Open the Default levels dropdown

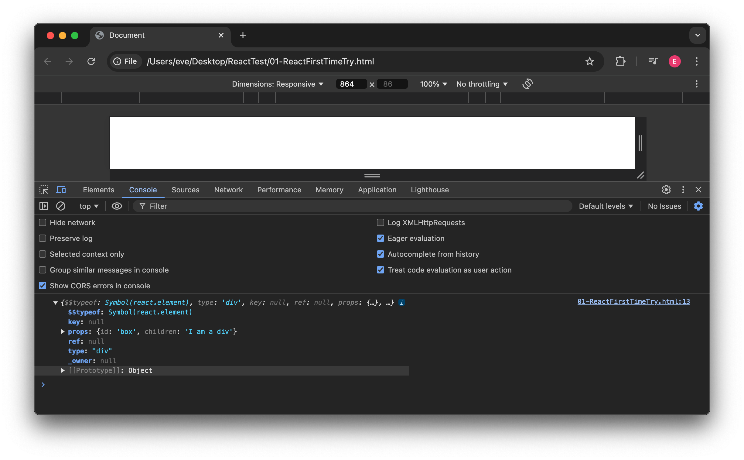point(605,206)
